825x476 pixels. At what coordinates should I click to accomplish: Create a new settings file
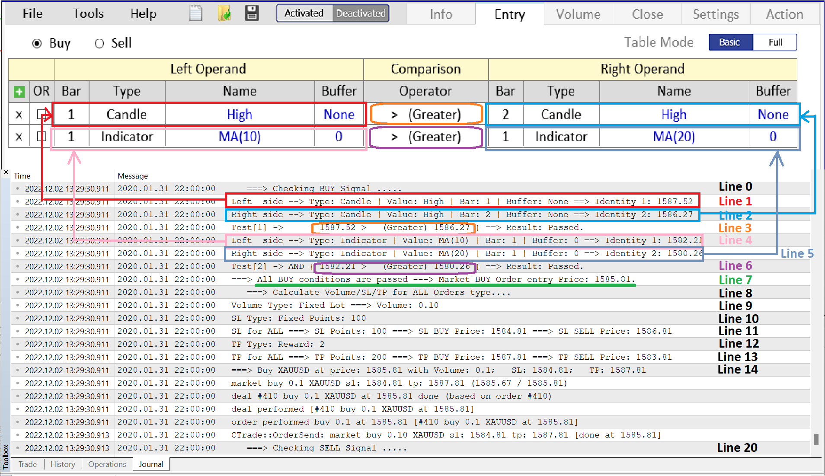195,13
